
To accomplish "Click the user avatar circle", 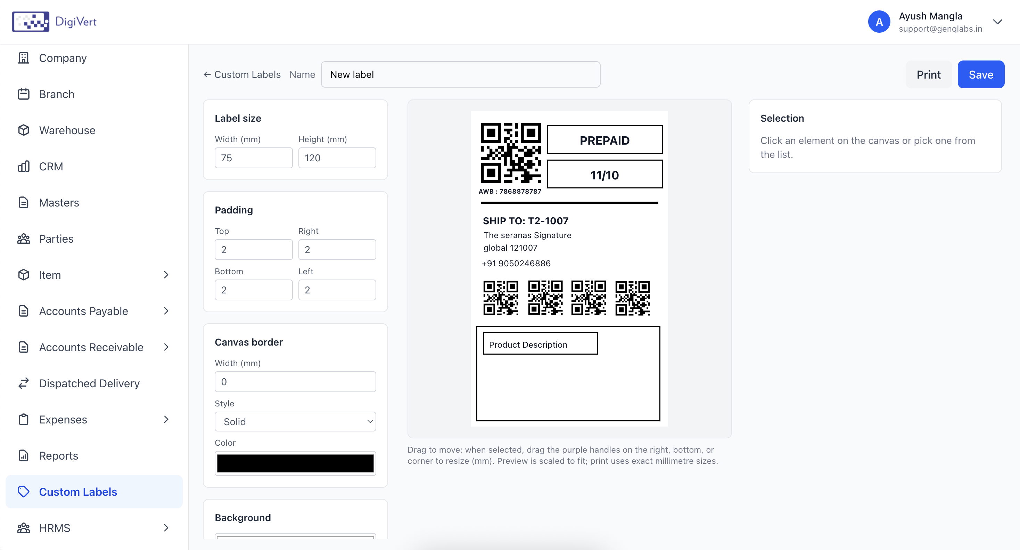I will (x=879, y=22).
